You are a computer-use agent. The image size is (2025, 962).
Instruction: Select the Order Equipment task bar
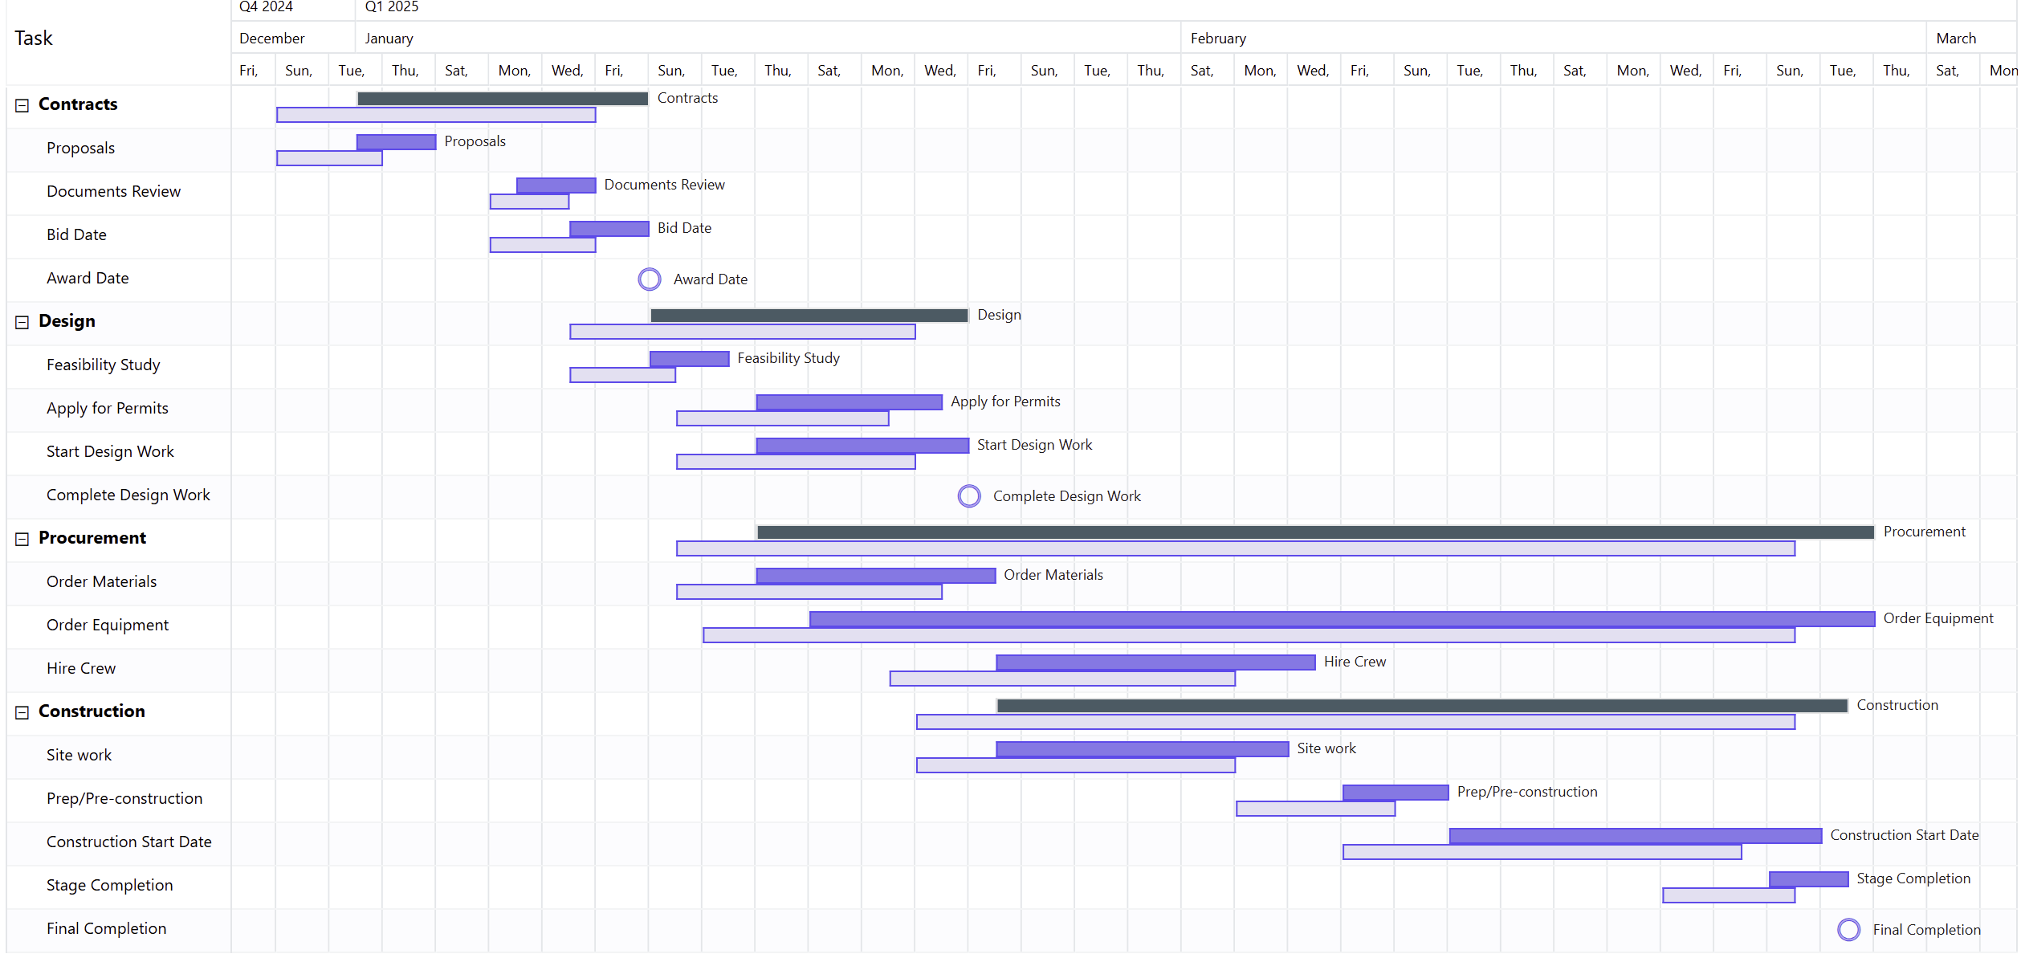1341,619
